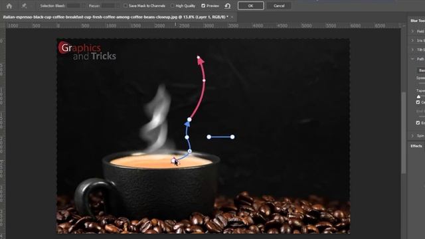This screenshot has width=425, height=239.
Task: Enable Save Mask to Channels
Action: pos(126,6)
